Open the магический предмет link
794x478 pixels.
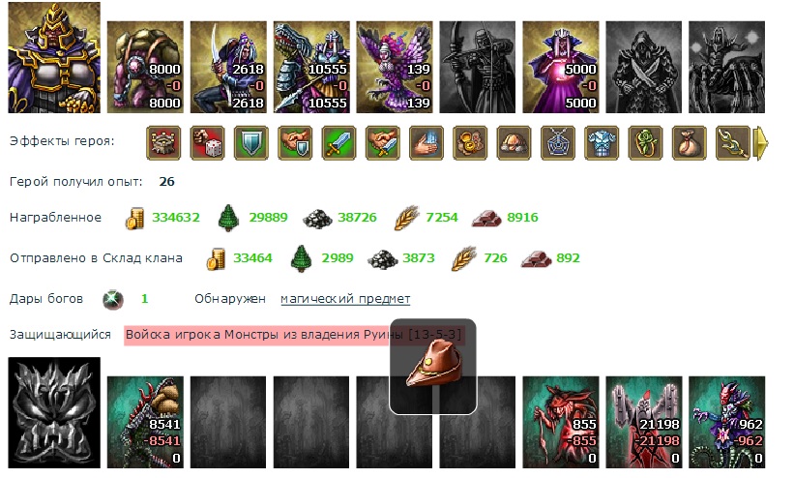345,299
